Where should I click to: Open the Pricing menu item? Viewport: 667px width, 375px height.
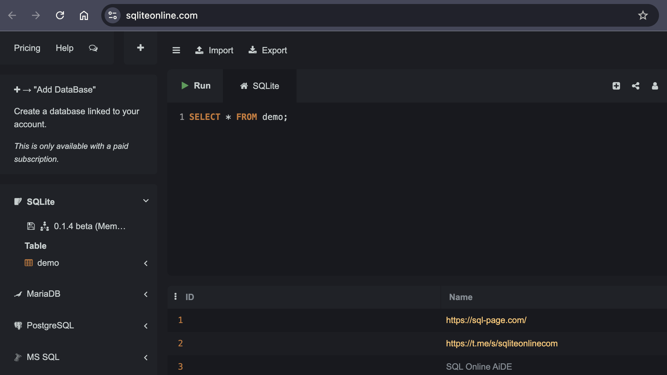pyautogui.click(x=27, y=48)
